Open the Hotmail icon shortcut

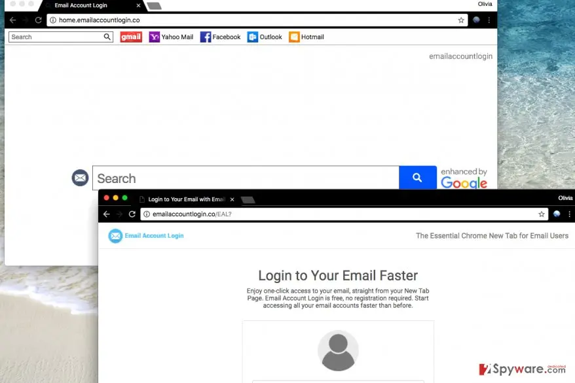[x=294, y=37]
